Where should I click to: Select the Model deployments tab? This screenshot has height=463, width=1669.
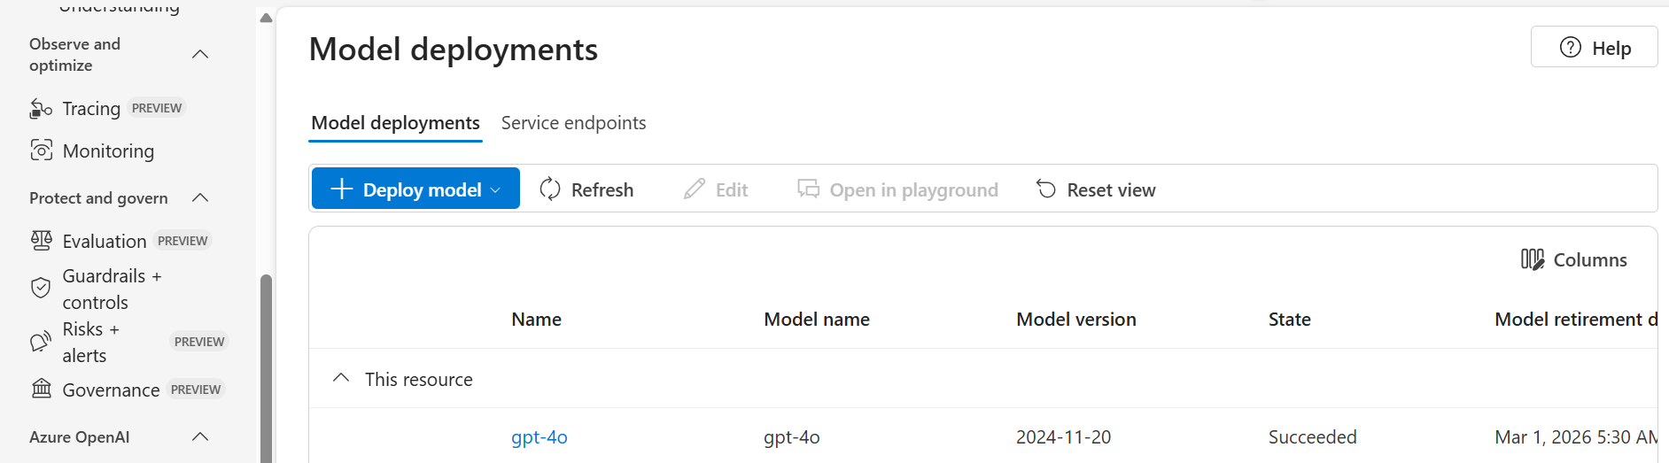pos(395,123)
